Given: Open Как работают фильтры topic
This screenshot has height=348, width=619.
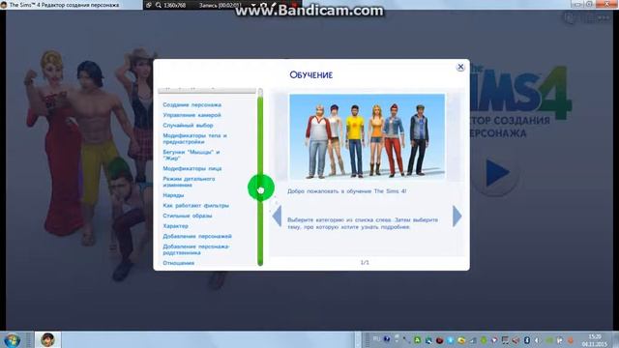Looking at the screenshot, I should pos(195,206).
